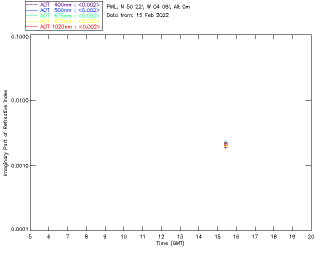This screenshot has height=256, width=320.
Task: Click the PML station location text
Action: pos(148,7)
